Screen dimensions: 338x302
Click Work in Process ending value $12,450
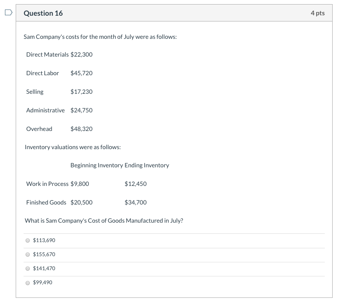(x=136, y=184)
